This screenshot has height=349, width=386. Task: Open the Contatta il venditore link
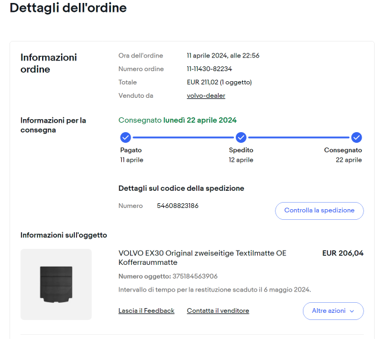(x=218, y=310)
